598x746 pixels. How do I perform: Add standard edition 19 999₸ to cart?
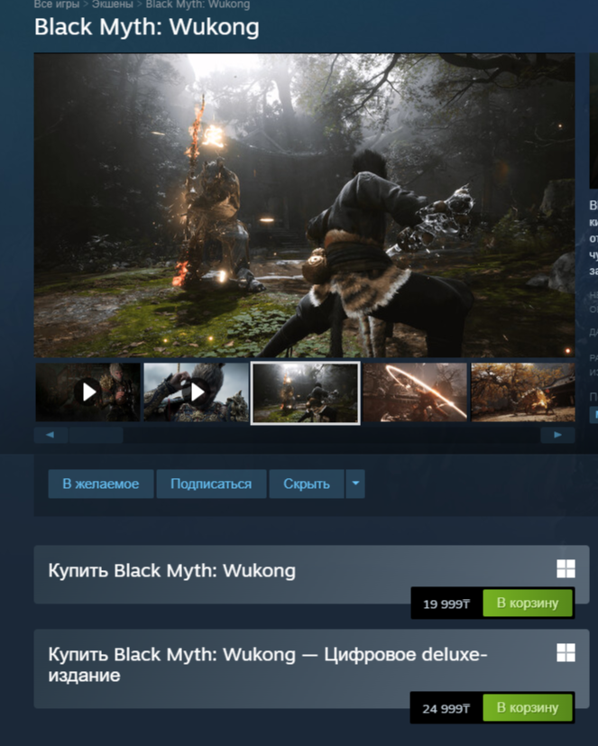point(528,603)
